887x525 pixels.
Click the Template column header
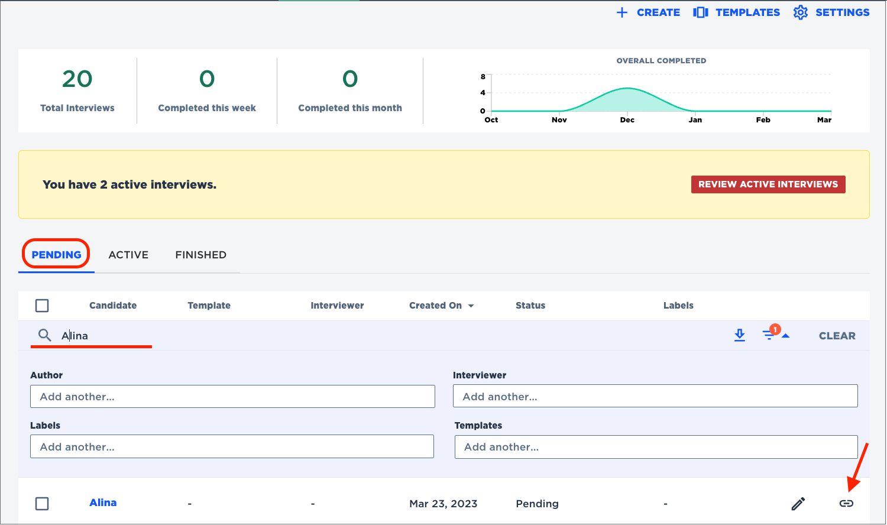pyautogui.click(x=209, y=306)
